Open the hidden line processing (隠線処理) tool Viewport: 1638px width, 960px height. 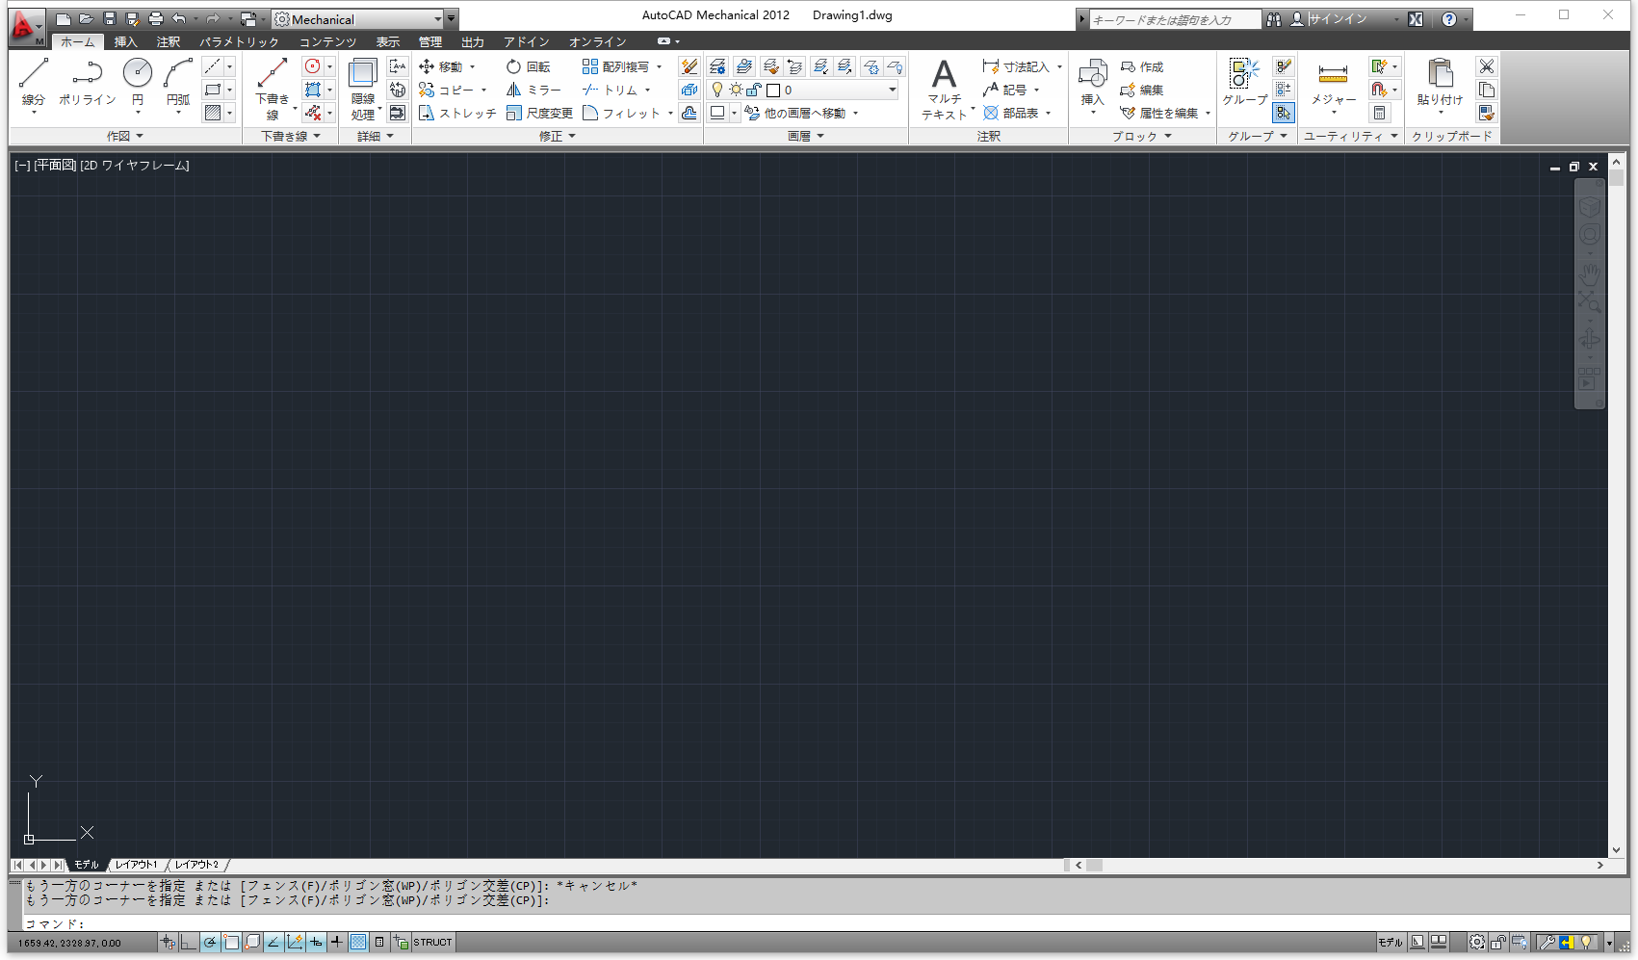point(363,89)
